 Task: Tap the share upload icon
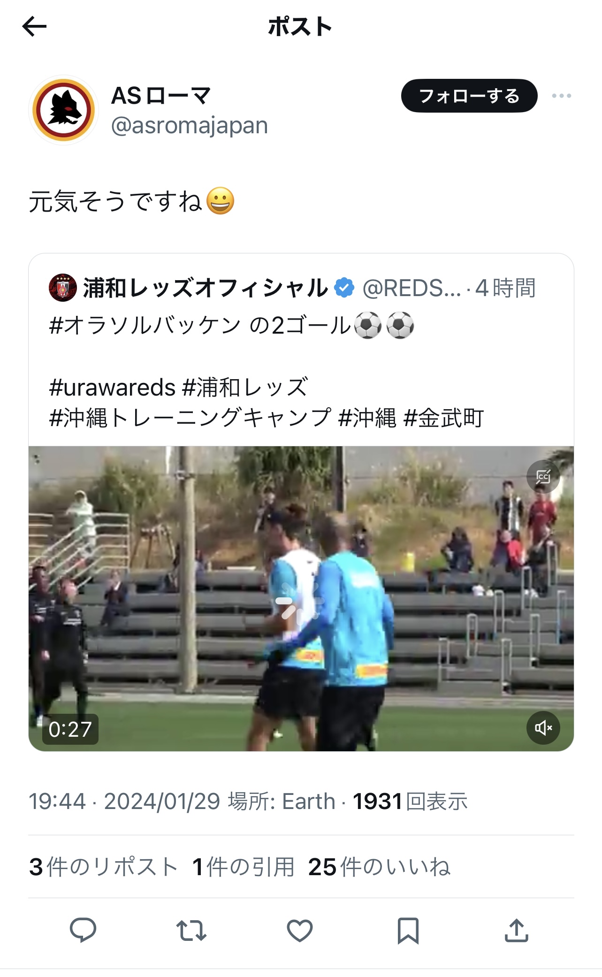(x=517, y=930)
